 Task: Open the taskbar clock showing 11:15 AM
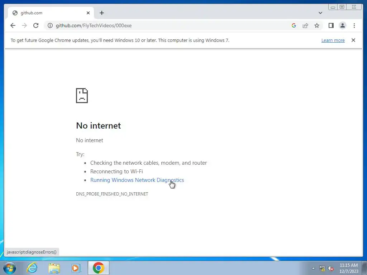click(349, 268)
